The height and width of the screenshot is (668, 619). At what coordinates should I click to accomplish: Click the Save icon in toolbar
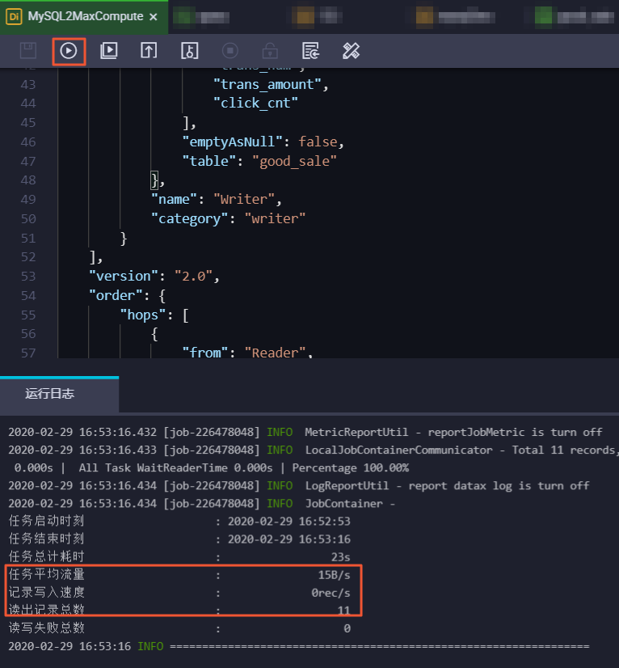click(28, 51)
